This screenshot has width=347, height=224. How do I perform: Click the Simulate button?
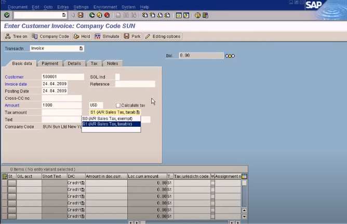tap(108, 36)
